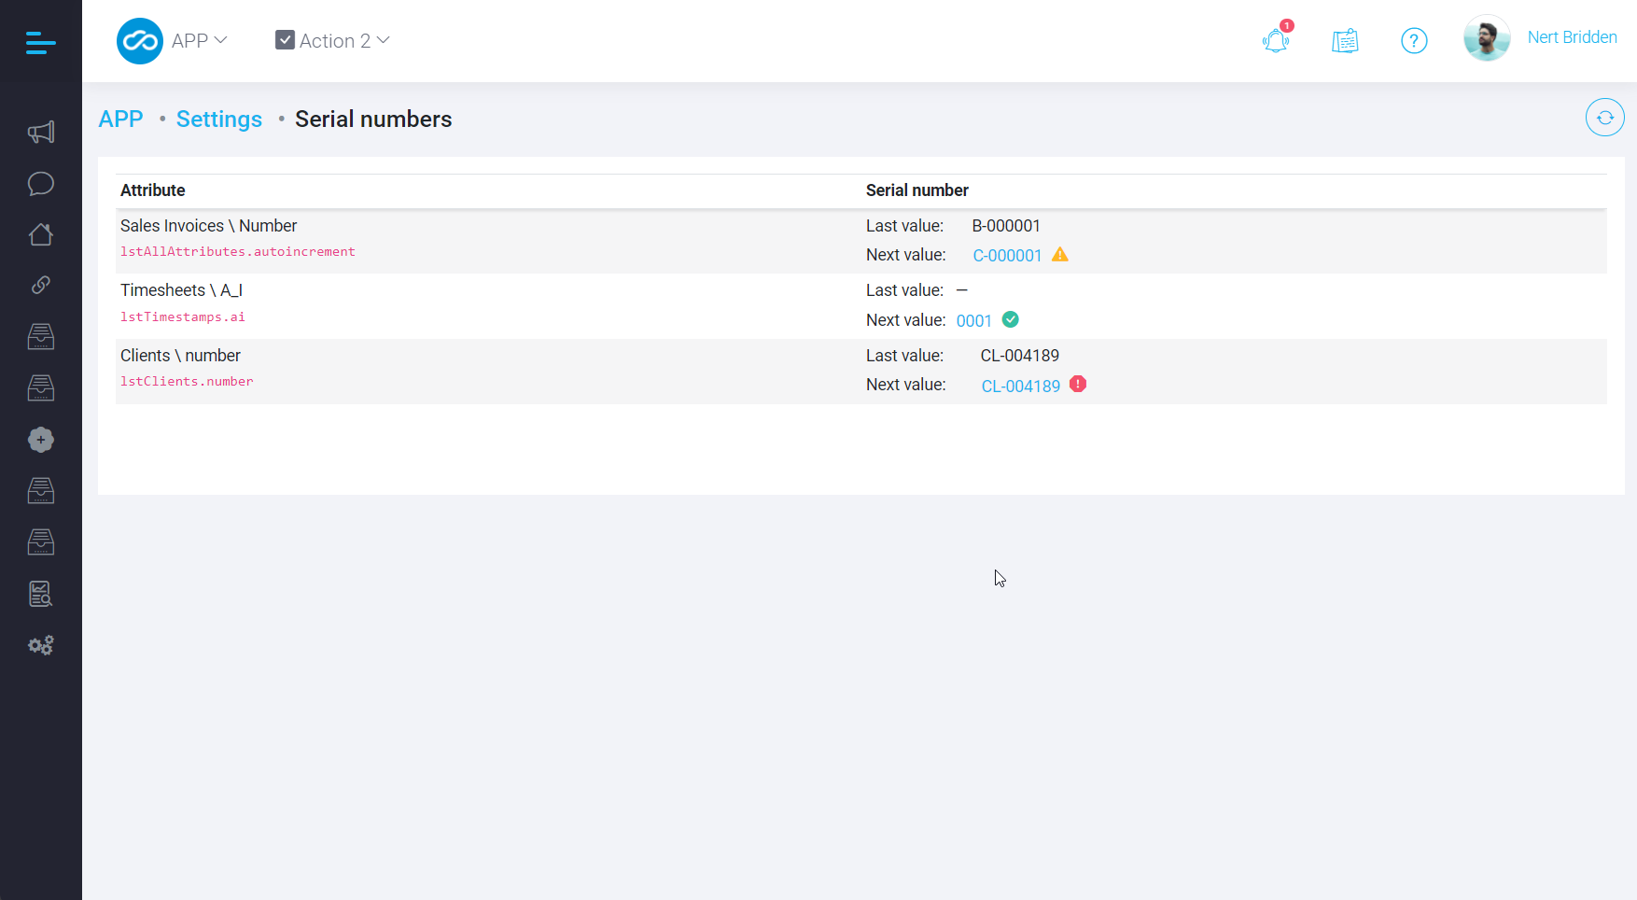The image size is (1637, 900).
Task: Click the notes clipboard icon in top bar
Action: pos(1345,41)
